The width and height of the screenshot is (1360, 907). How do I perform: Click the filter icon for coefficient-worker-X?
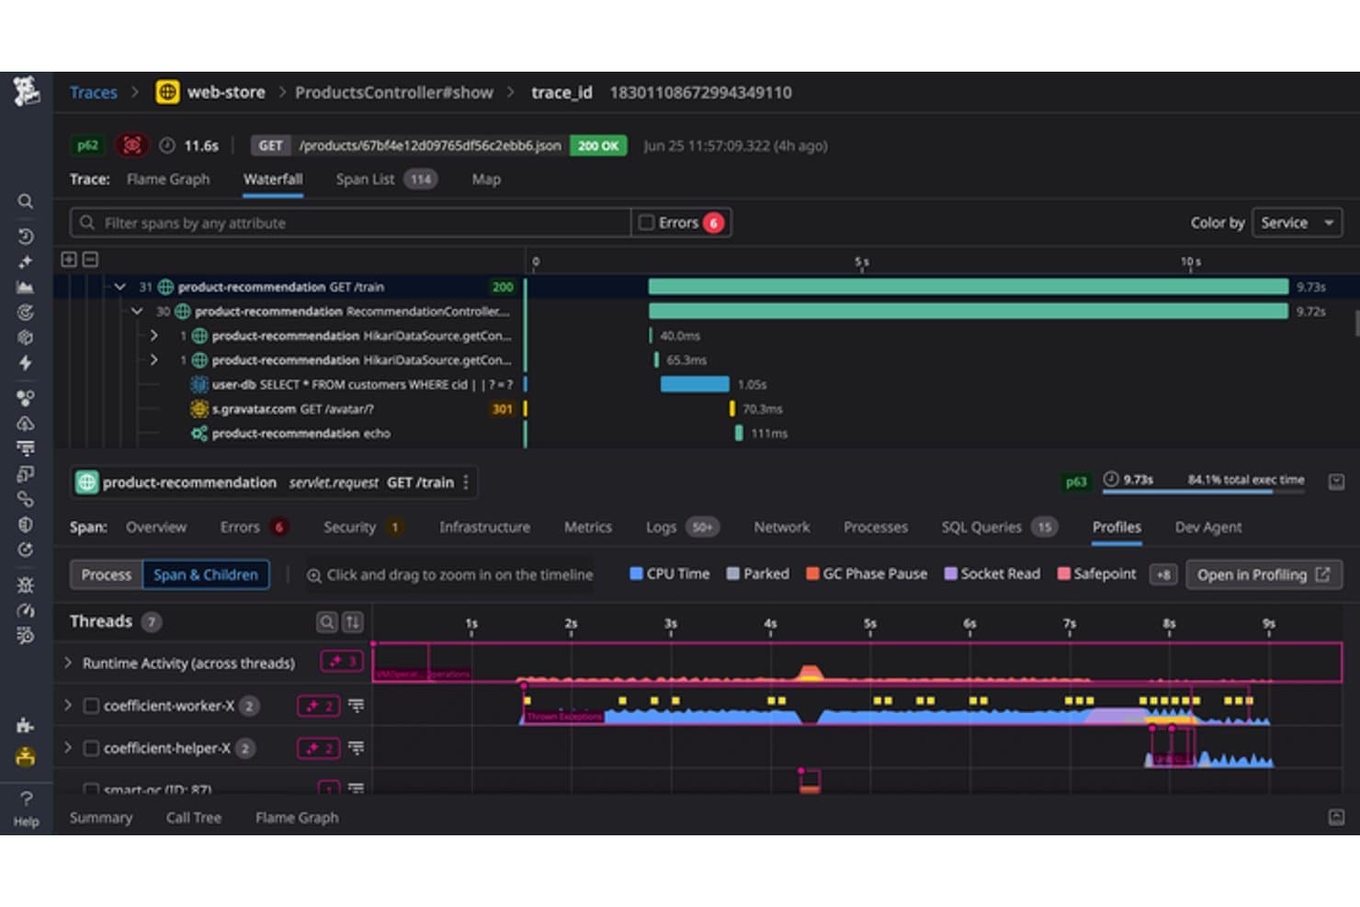[x=356, y=706]
